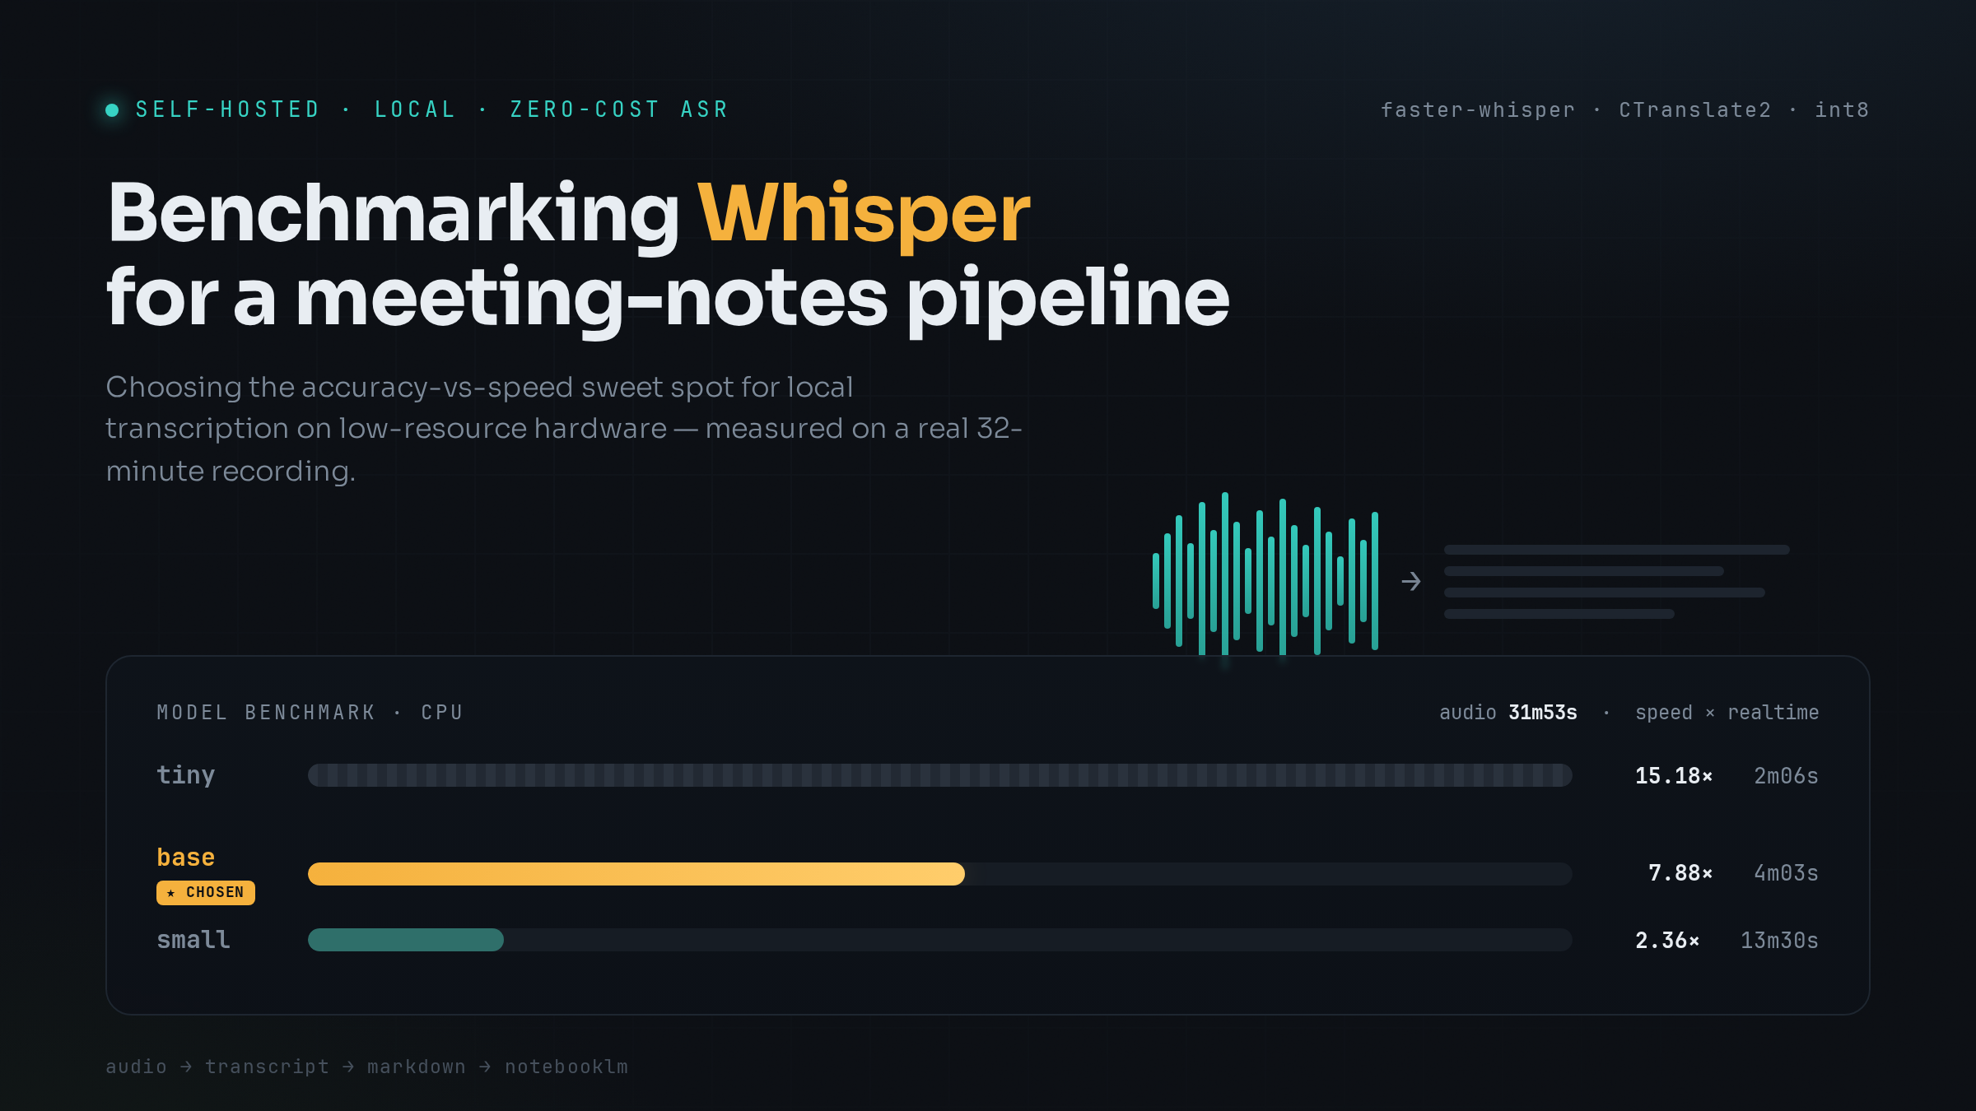Click the arrow between waveform and transcript lines
The width and height of the screenshot is (1976, 1111).
coord(1411,582)
